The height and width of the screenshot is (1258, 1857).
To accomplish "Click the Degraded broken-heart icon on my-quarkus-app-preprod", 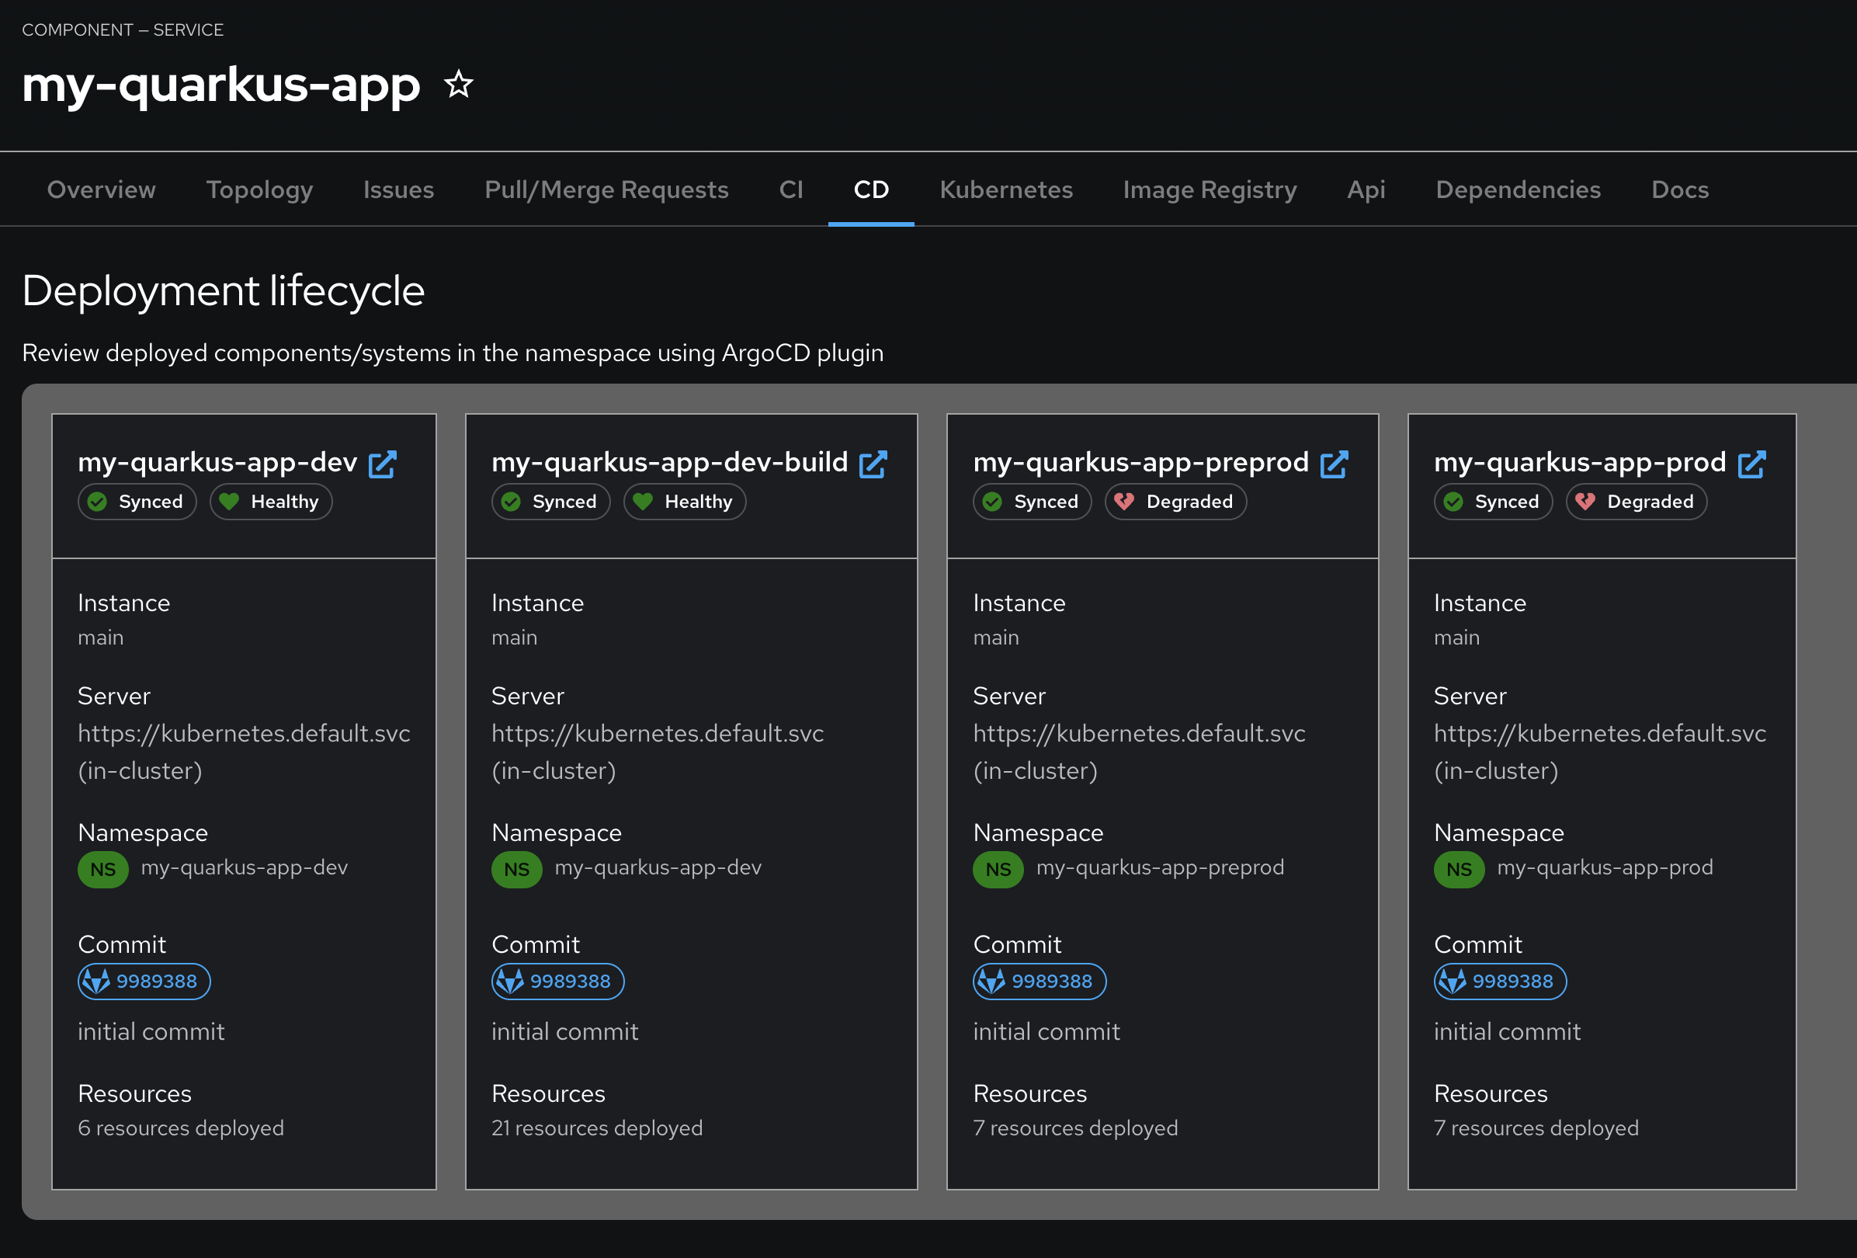I will tap(1124, 502).
